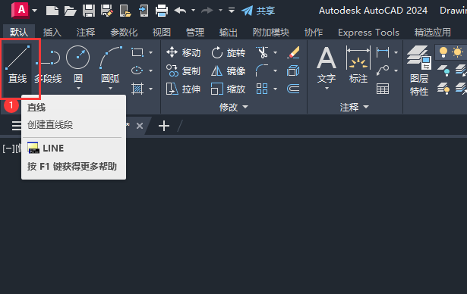467x294 pixels.
Task: Expand the Redo history dropdown arrow
Action: click(x=221, y=11)
